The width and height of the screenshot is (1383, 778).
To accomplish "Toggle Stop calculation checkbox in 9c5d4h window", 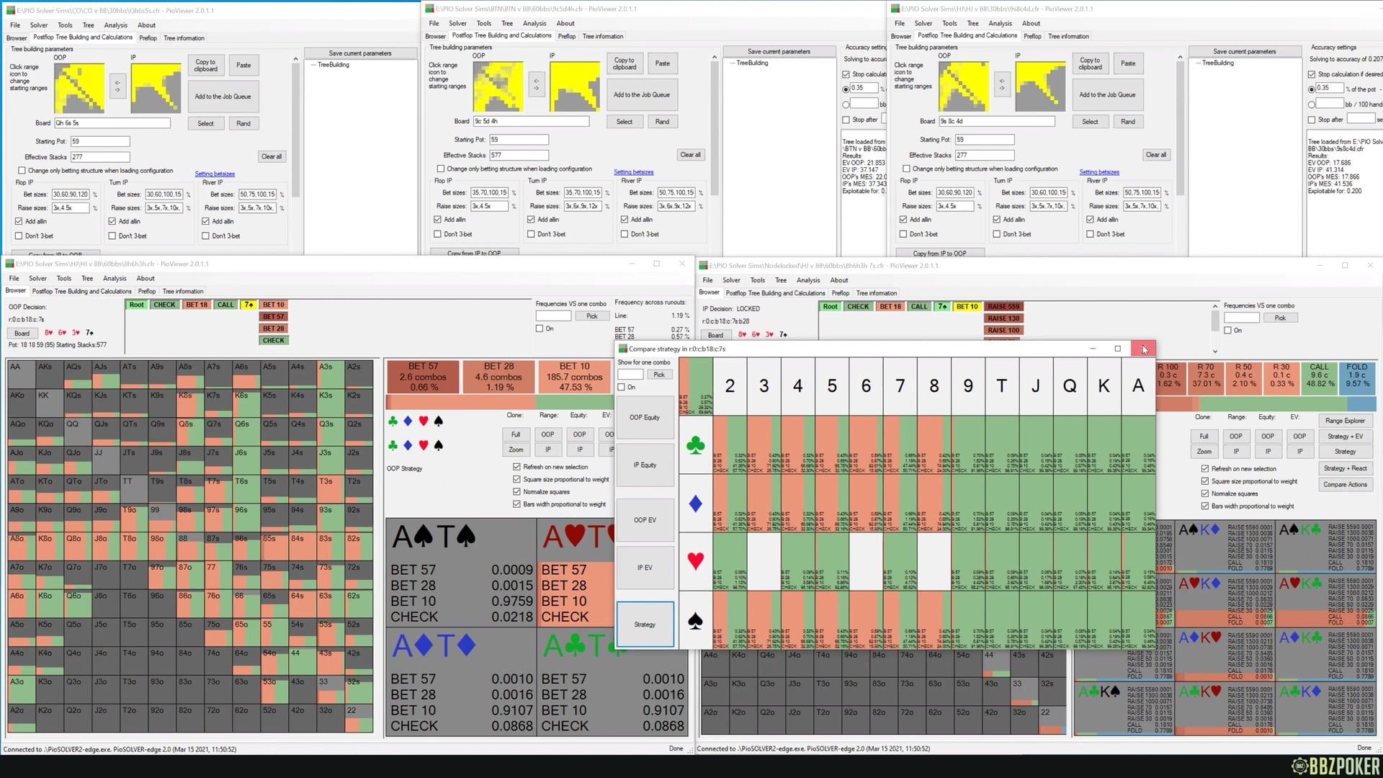I will click(x=846, y=74).
